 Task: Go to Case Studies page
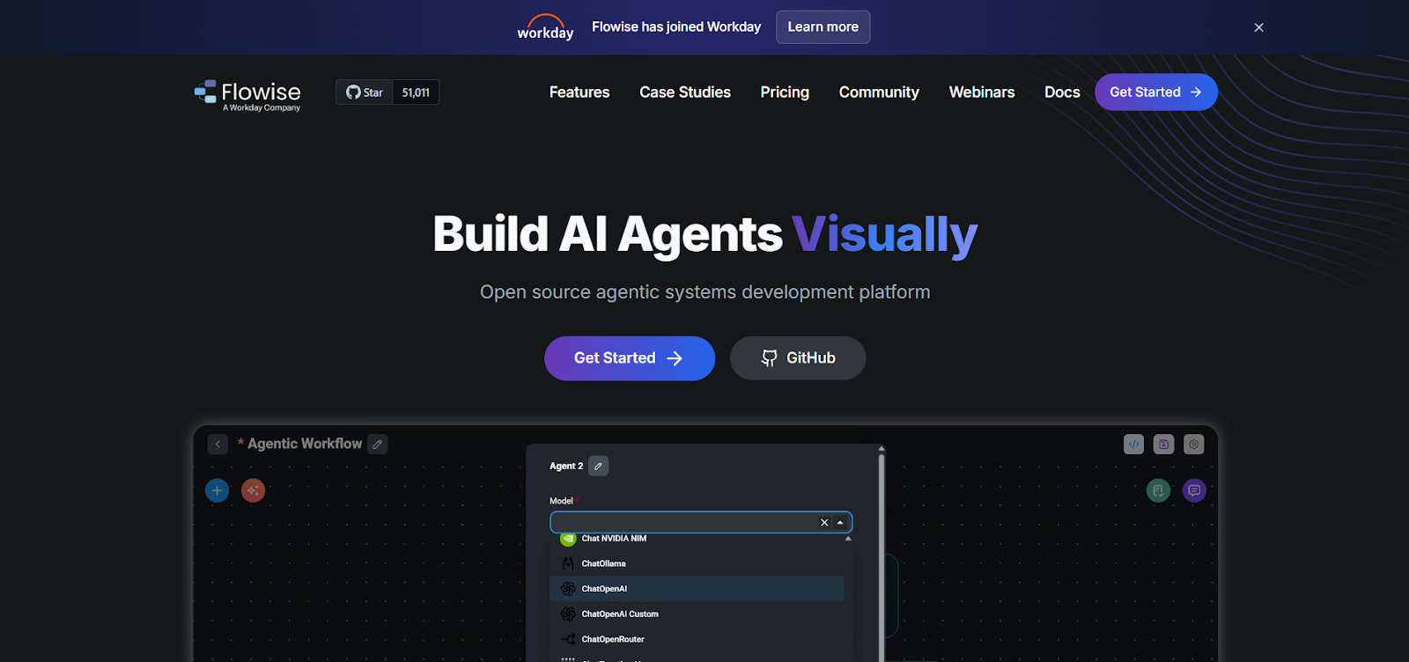tap(685, 92)
